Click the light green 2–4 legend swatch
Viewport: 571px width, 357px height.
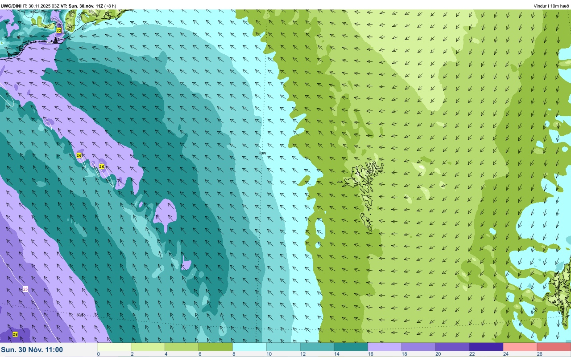[148, 347]
